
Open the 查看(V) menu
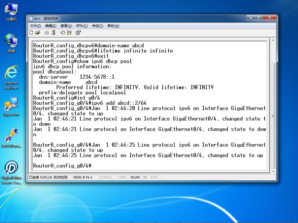66,26
